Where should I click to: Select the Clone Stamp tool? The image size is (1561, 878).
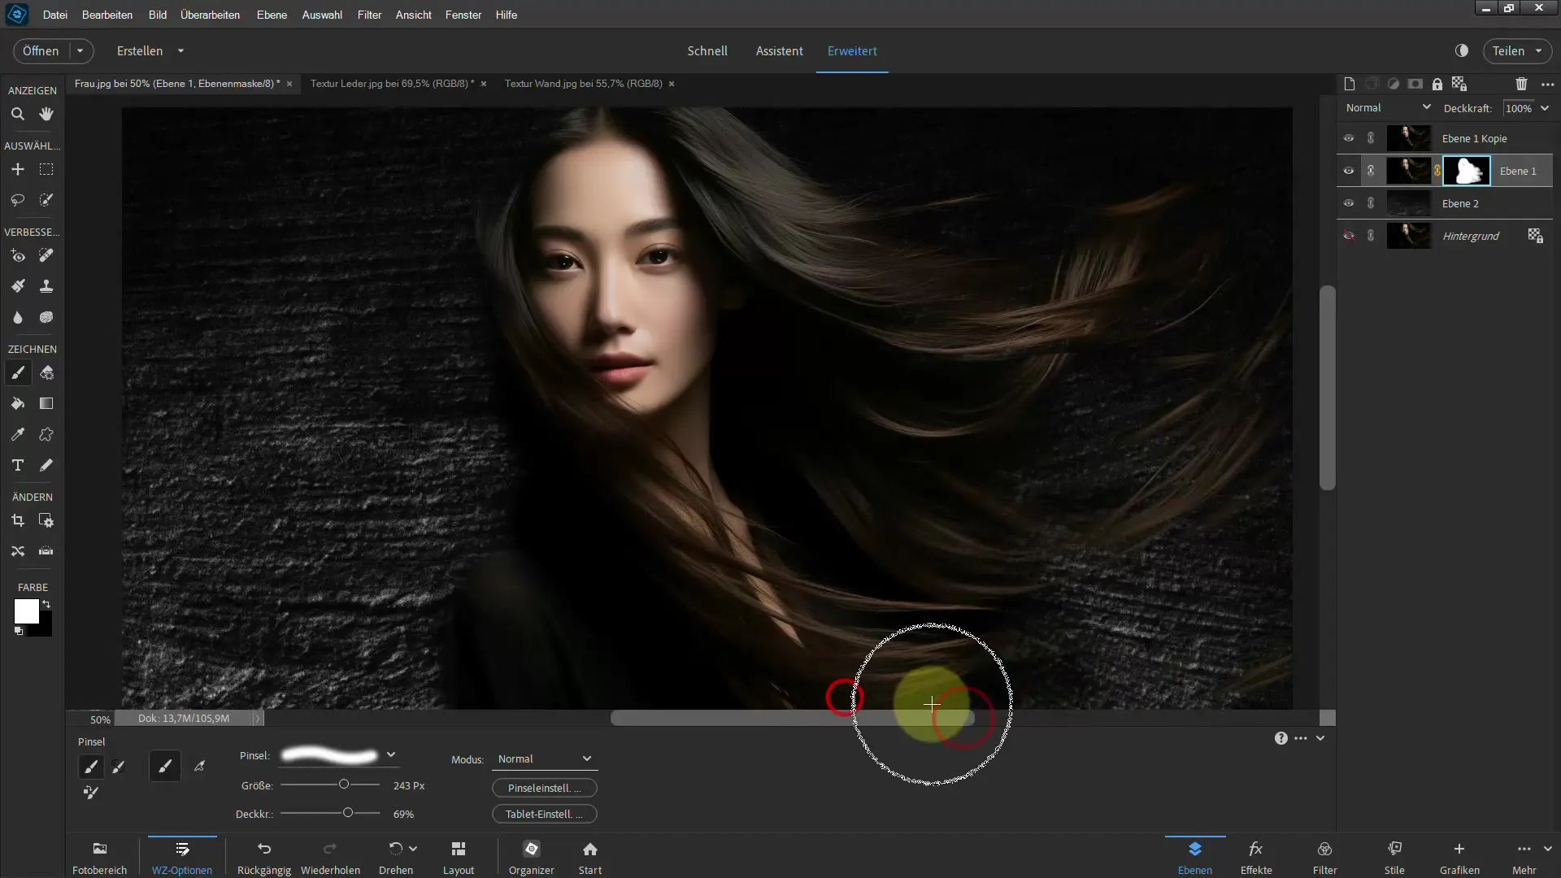coord(46,286)
